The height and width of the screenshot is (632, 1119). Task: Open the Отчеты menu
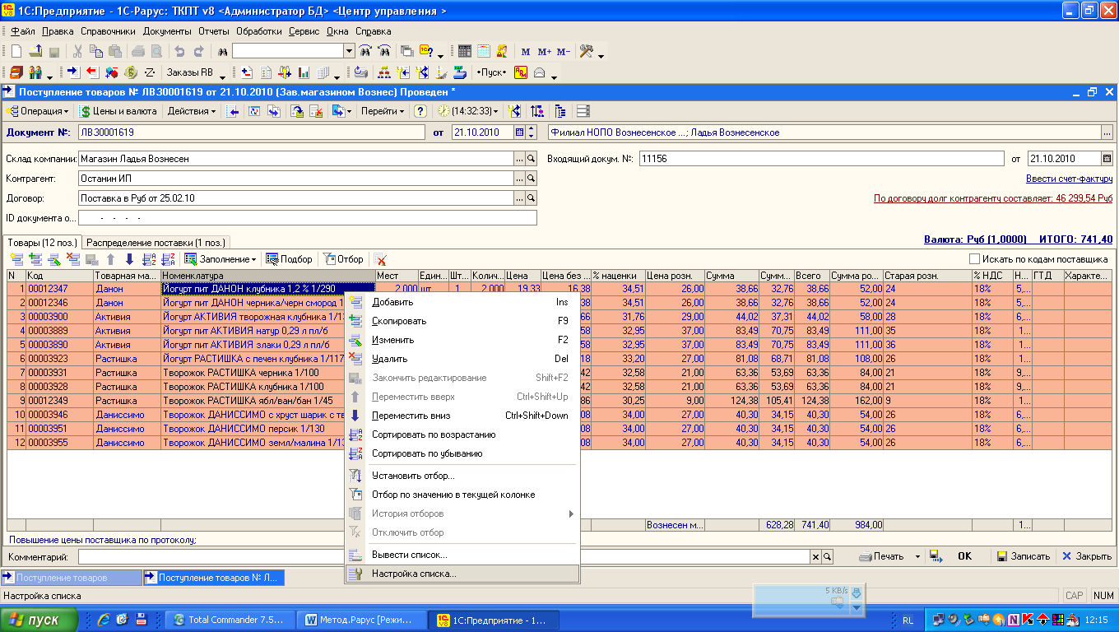tap(214, 31)
